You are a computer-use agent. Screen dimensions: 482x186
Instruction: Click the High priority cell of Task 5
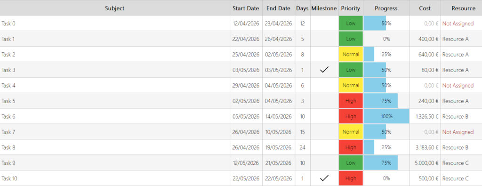tap(351, 101)
